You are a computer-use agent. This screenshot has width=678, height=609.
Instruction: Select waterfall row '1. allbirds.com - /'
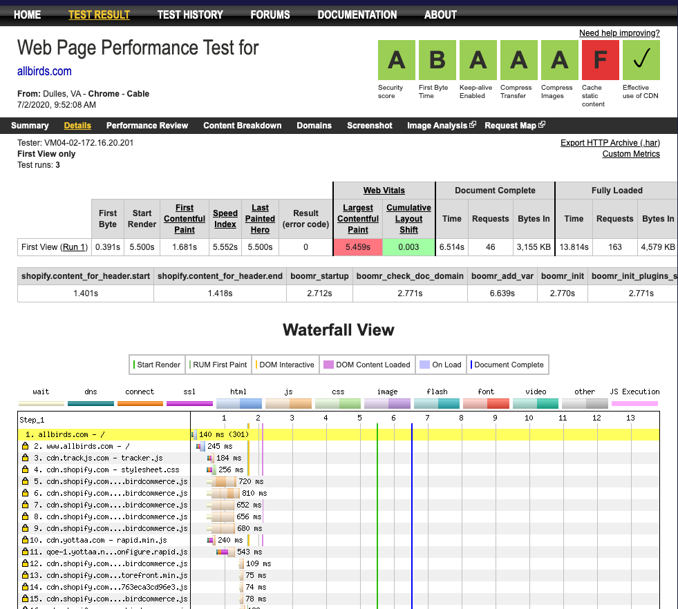coord(339,434)
